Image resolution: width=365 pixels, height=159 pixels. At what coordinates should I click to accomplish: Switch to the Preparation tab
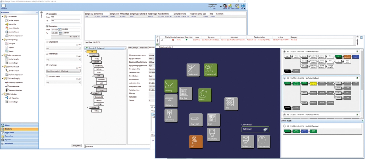[143, 48]
